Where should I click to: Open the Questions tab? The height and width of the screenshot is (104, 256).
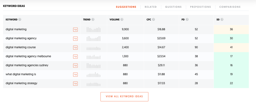tap(173, 7)
